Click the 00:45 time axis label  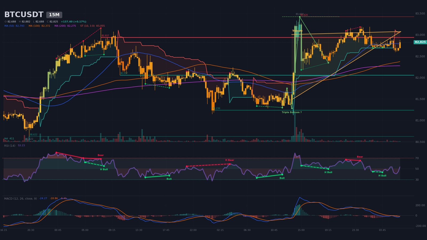pos(58,230)
